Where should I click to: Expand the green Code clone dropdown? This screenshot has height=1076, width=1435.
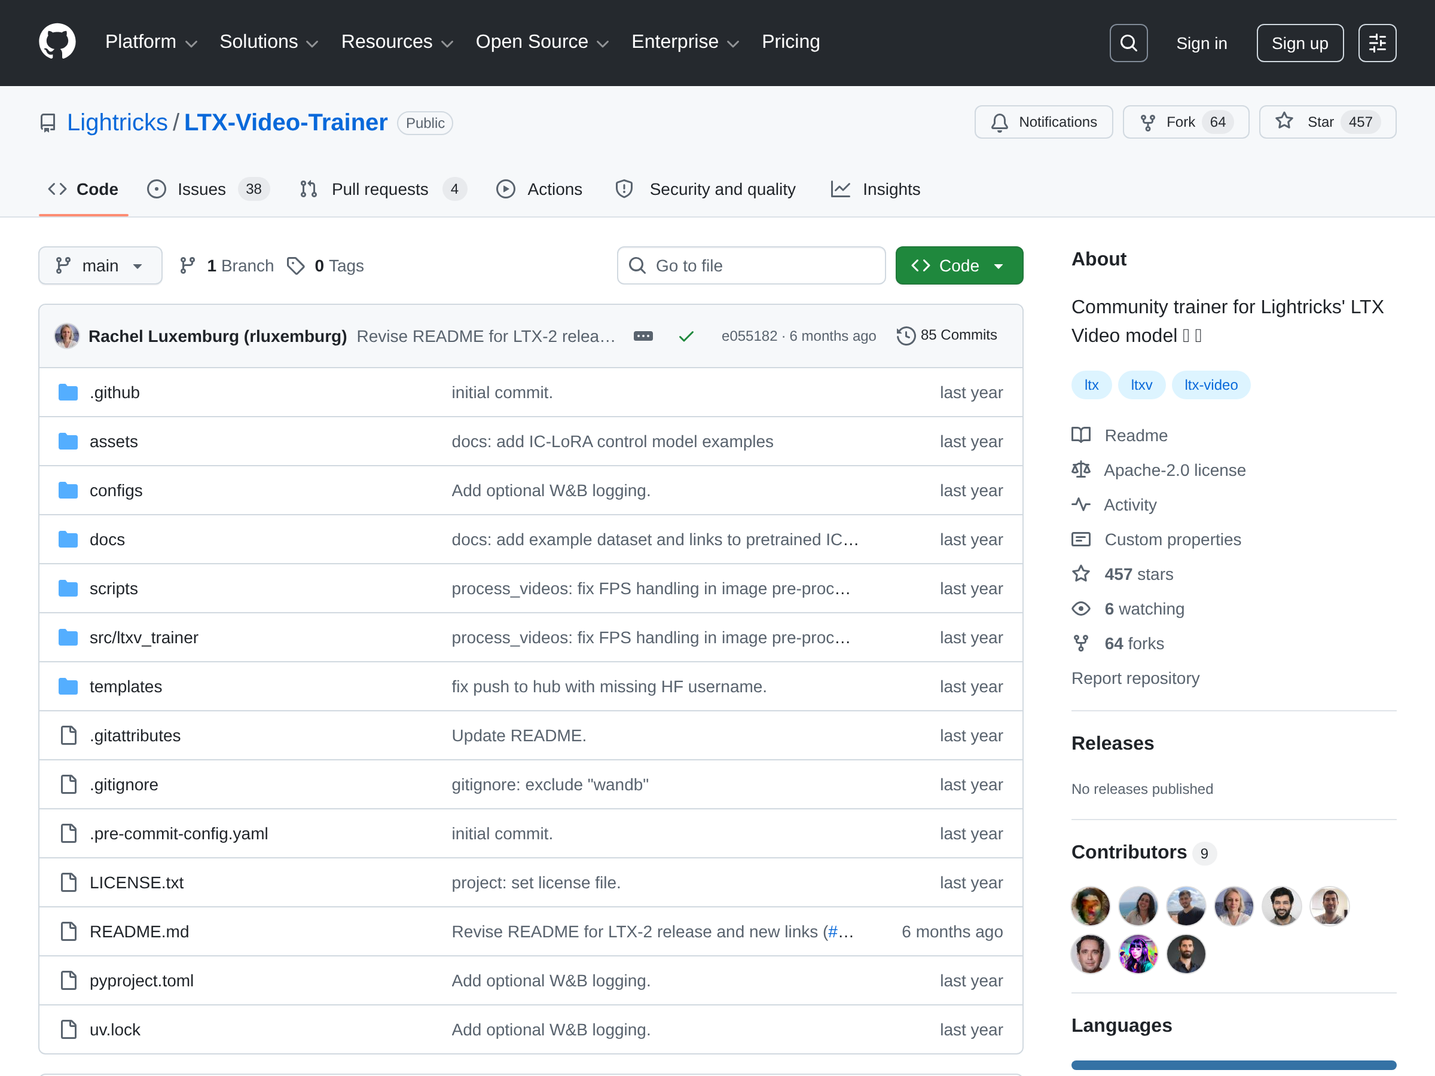pos(959,266)
